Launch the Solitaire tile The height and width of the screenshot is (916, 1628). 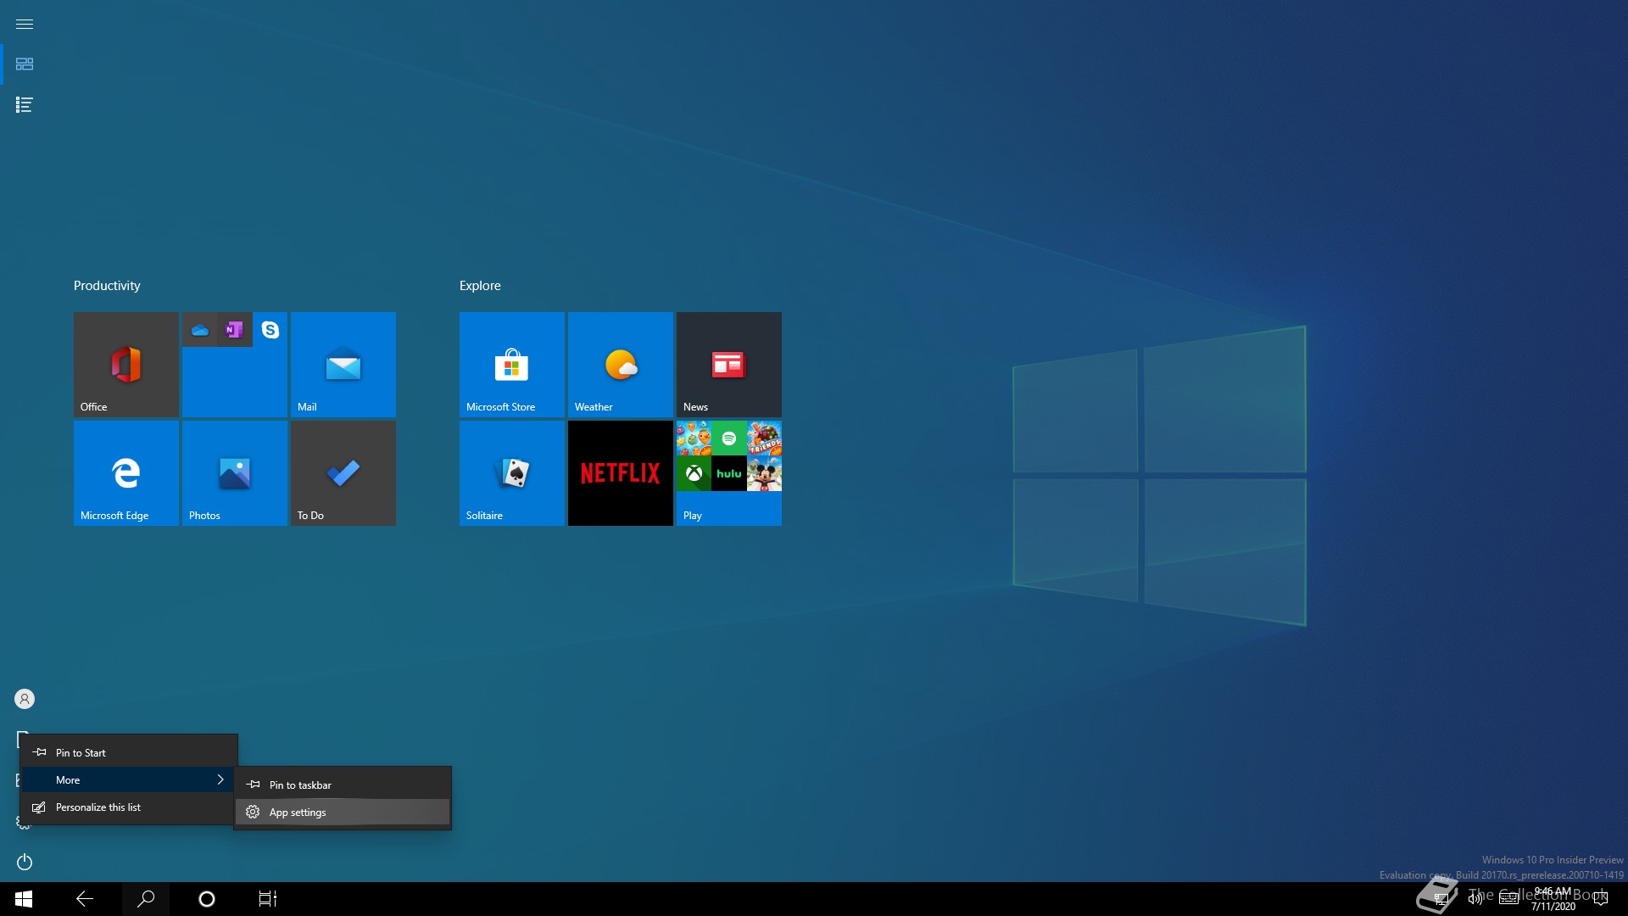pyautogui.click(x=512, y=473)
